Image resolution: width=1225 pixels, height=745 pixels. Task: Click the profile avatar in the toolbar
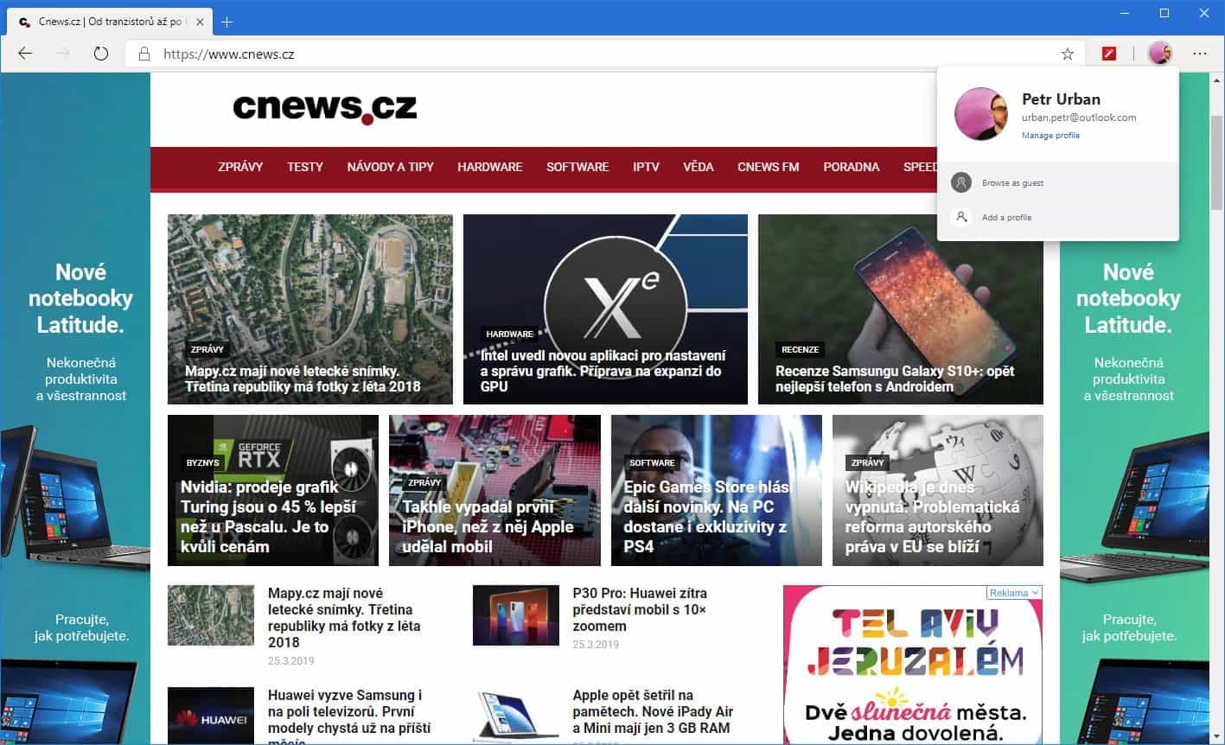pyautogui.click(x=1159, y=54)
